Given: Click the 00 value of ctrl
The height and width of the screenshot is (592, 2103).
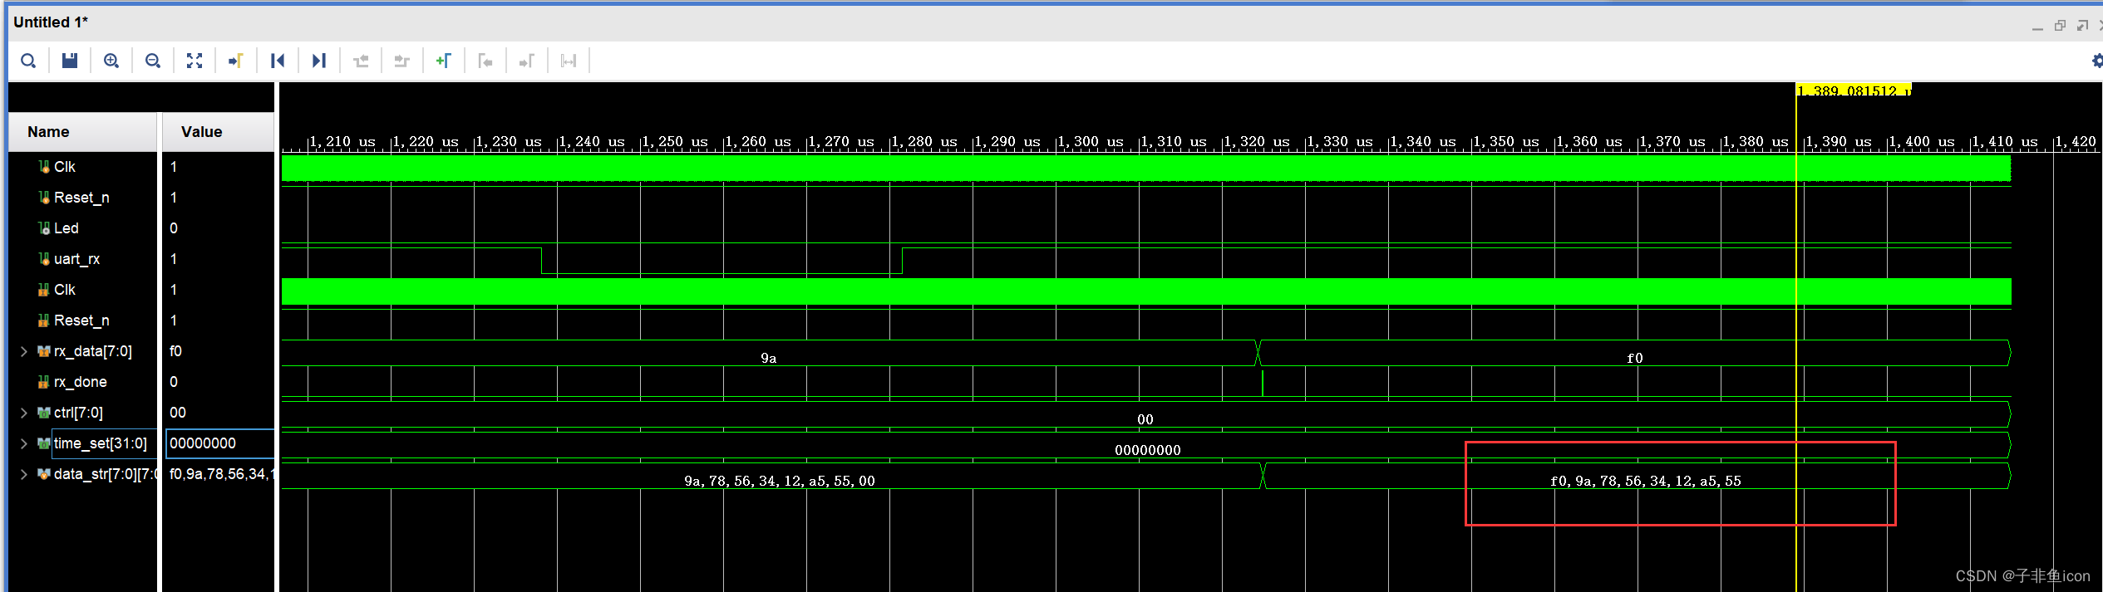Looking at the screenshot, I should [x=177, y=413].
